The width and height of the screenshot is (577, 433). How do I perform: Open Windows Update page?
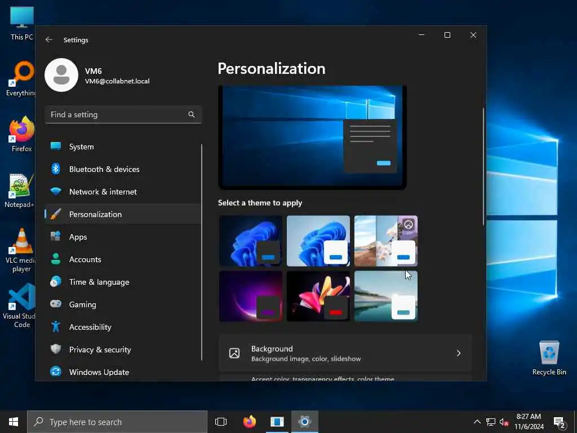(x=123, y=372)
